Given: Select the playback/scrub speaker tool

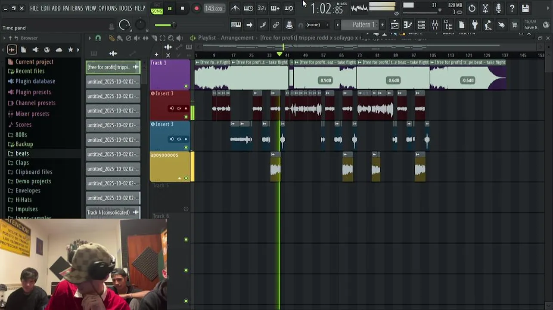Looking at the screenshot, I should 180,38.
